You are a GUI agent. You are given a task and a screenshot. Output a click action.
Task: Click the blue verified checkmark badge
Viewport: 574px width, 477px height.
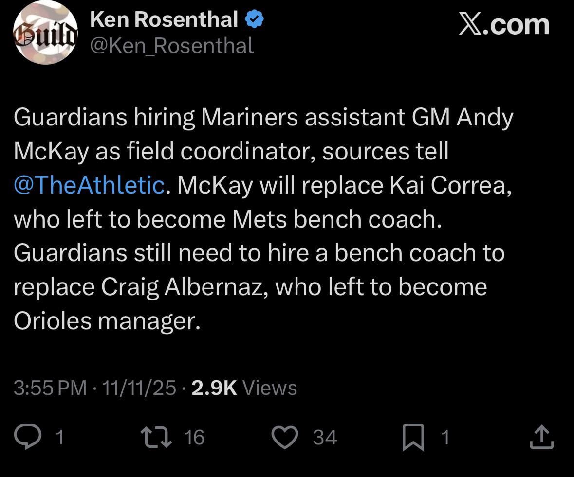tap(255, 18)
